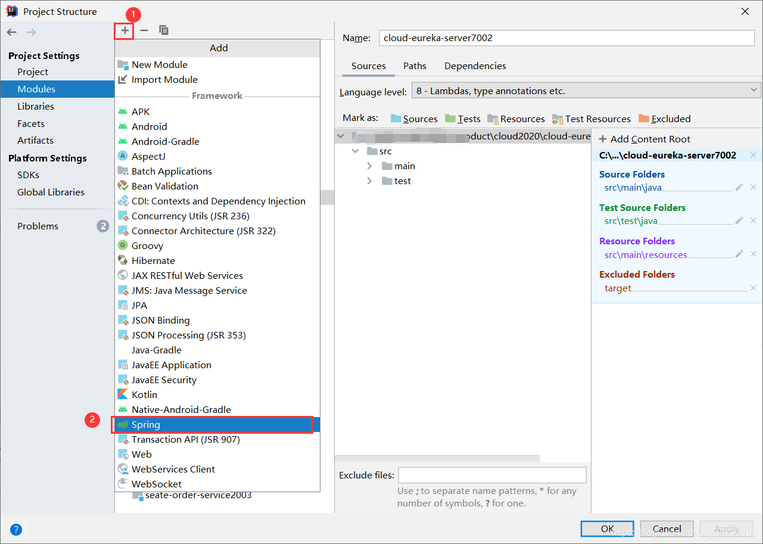Choose the AspectJ framework entry
This screenshot has height=544, width=763.
point(217,156)
